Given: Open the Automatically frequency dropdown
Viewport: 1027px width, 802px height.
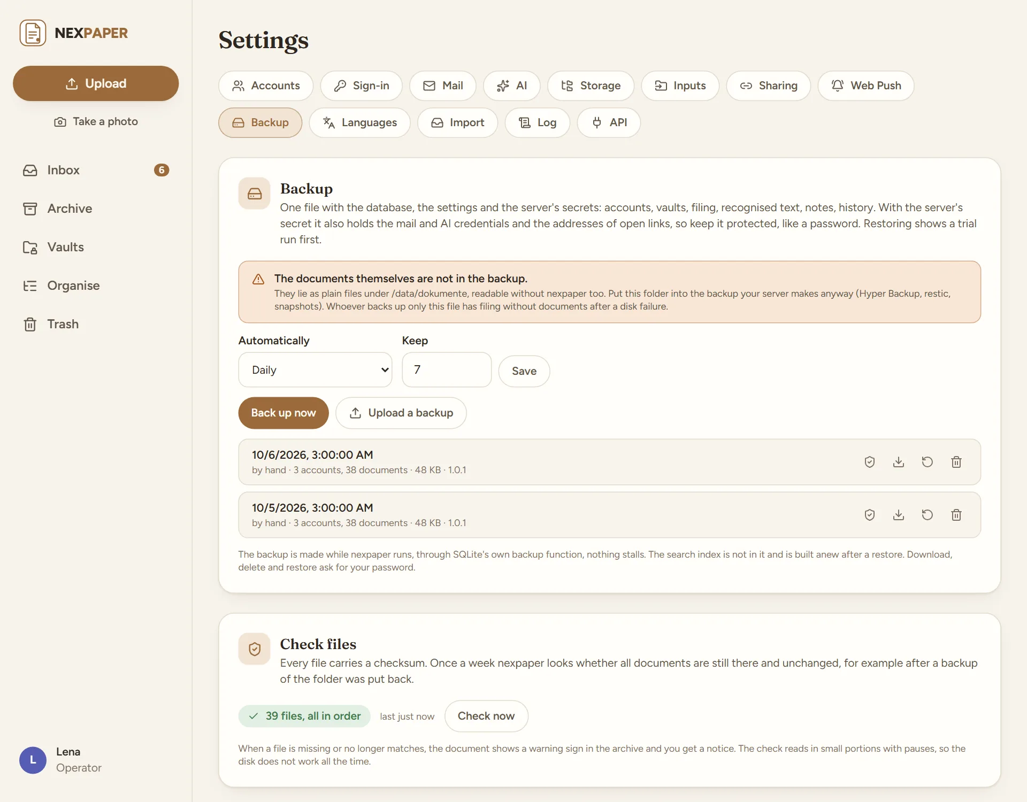Looking at the screenshot, I should pos(315,370).
